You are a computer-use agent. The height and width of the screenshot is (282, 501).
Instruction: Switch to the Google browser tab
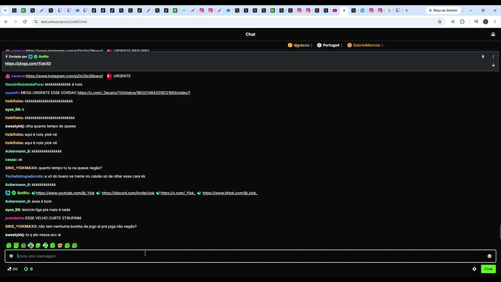(x=389, y=11)
